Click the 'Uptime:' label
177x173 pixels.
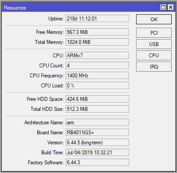coord(56,19)
